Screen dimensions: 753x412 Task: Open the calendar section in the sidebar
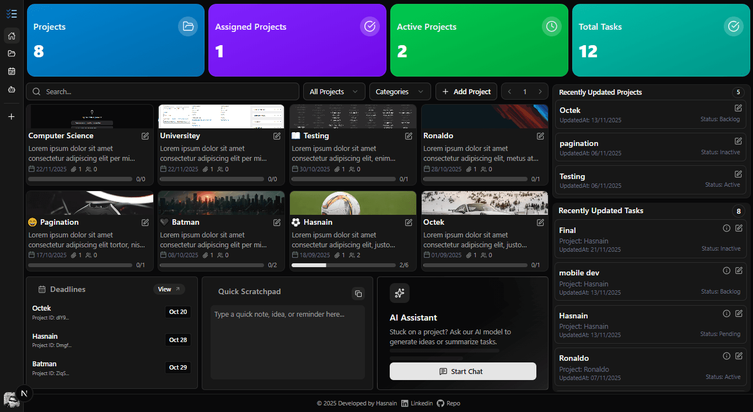[12, 71]
